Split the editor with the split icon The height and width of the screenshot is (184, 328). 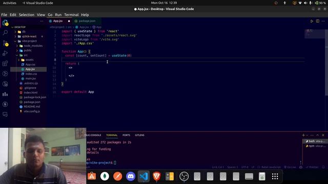(318, 21)
